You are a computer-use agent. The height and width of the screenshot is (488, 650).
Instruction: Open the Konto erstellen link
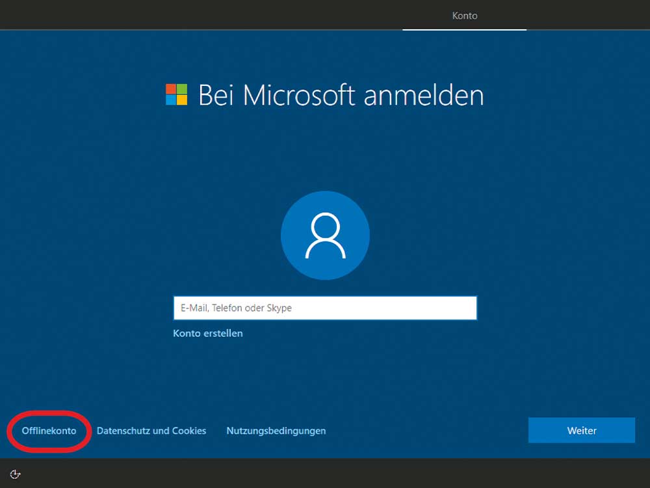[x=208, y=333]
